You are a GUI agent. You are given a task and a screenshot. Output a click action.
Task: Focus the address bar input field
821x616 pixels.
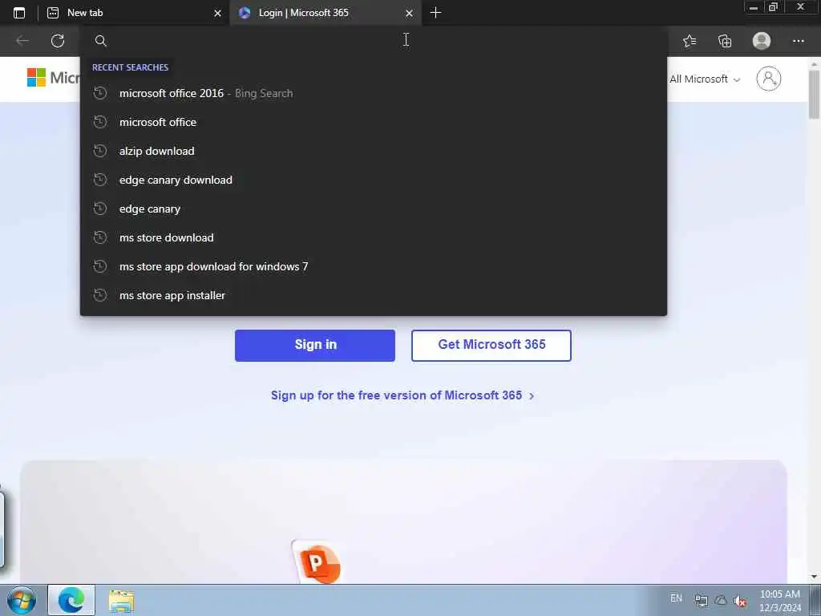pos(374,40)
